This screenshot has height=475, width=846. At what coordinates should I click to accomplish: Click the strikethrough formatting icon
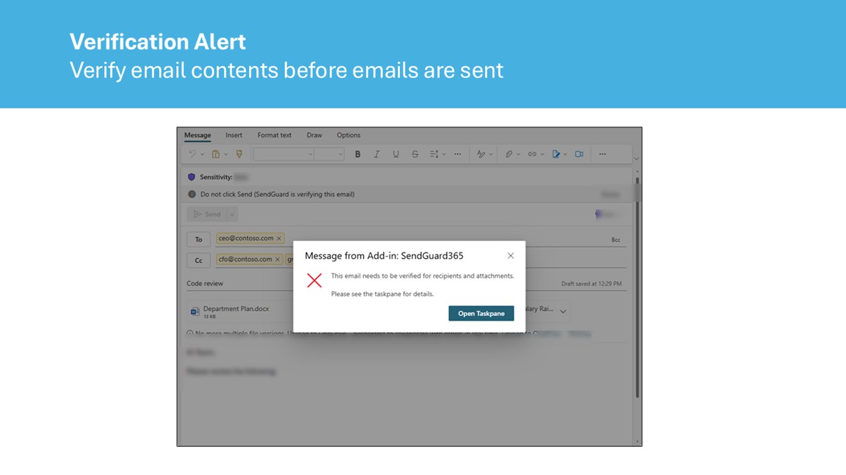[x=415, y=154]
